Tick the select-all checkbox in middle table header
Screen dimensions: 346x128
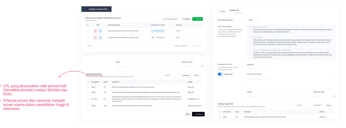pos(88,82)
